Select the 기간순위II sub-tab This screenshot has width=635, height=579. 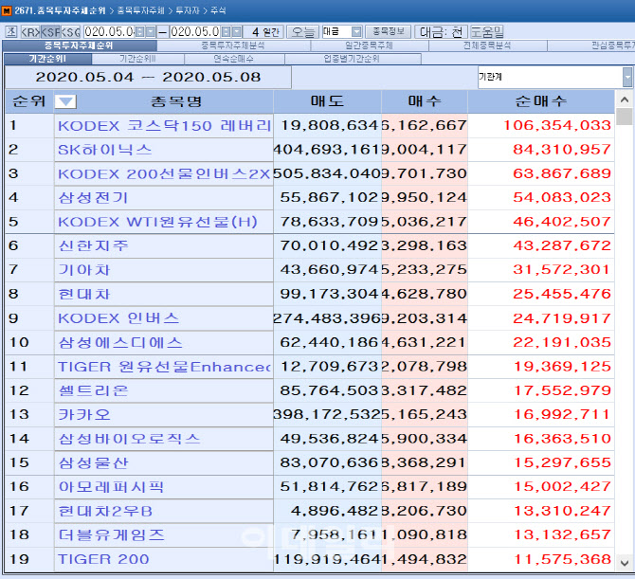137,59
